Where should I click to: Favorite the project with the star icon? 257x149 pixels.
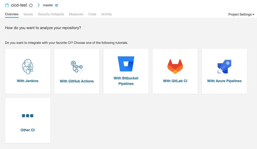pos(31,6)
